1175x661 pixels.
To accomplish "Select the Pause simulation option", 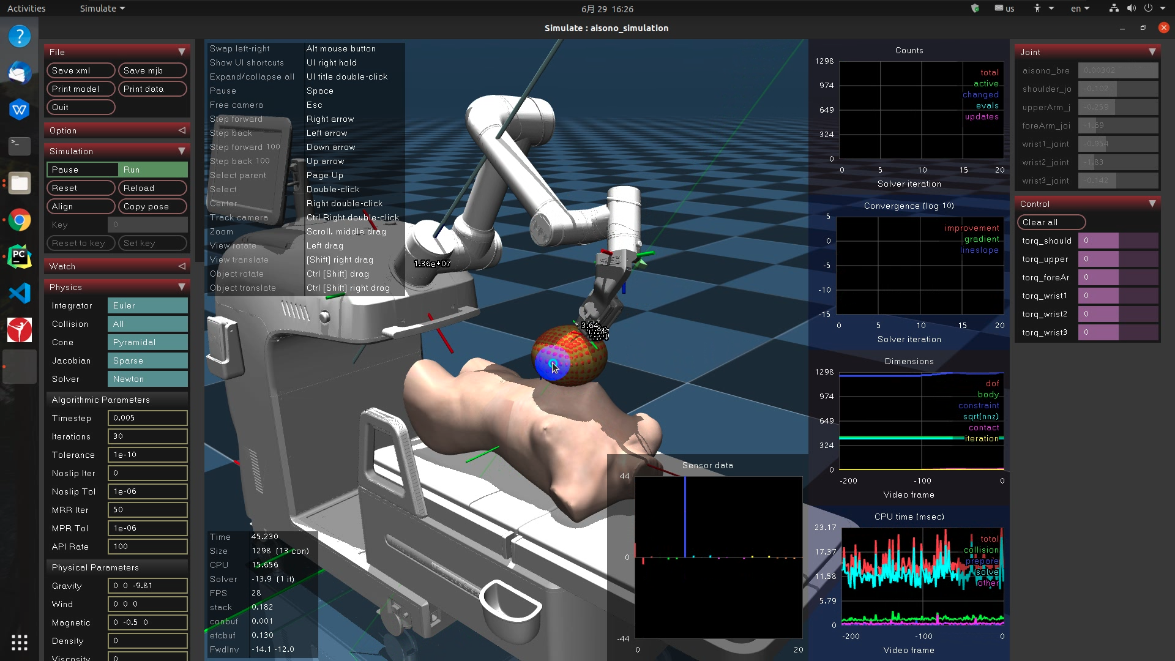I will (82, 170).
